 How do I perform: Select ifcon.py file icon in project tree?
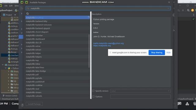(x=9, y=49)
